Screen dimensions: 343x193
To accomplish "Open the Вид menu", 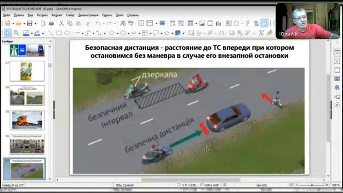I will click(31, 15).
